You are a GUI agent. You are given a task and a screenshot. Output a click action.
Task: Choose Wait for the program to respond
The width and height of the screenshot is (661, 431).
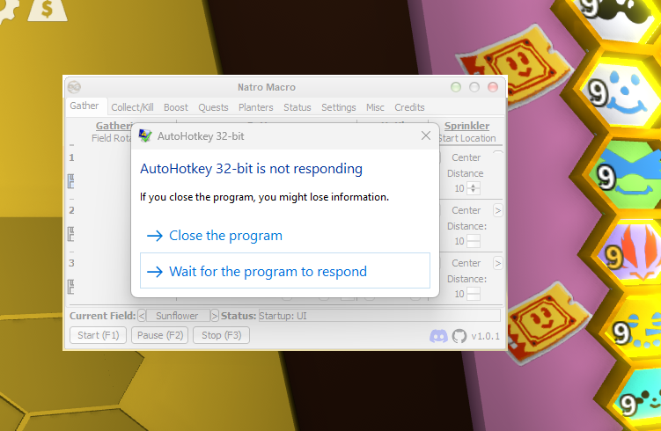pyautogui.click(x=285, y=271)
